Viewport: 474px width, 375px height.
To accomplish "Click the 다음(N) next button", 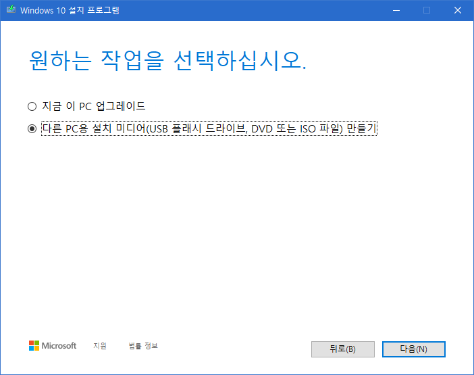I will point(413,349).
